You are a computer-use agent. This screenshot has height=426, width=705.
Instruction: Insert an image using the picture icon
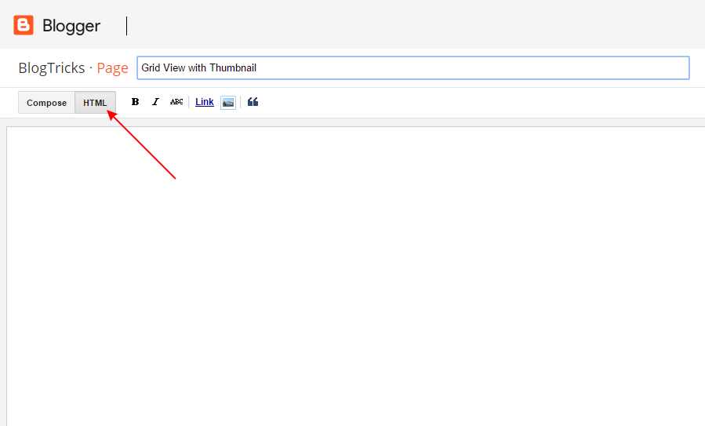click(228, 103)
